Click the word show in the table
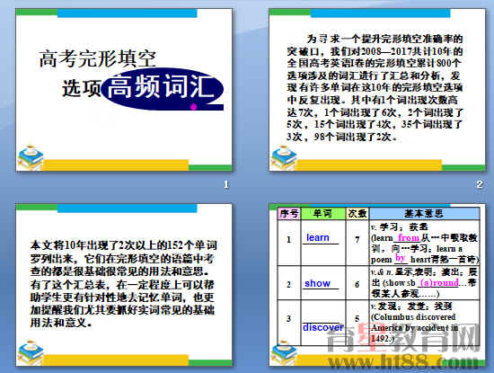The image size is (494, 373). [318, 283]
